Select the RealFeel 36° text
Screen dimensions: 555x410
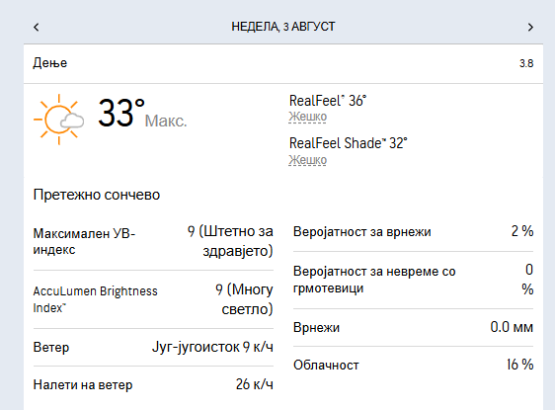tap(328, 101)
